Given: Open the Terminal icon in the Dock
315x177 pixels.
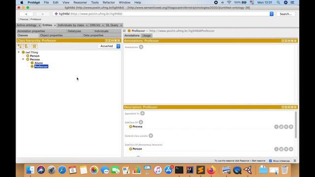Looking at the screenshot, I should tap(179, 170).
